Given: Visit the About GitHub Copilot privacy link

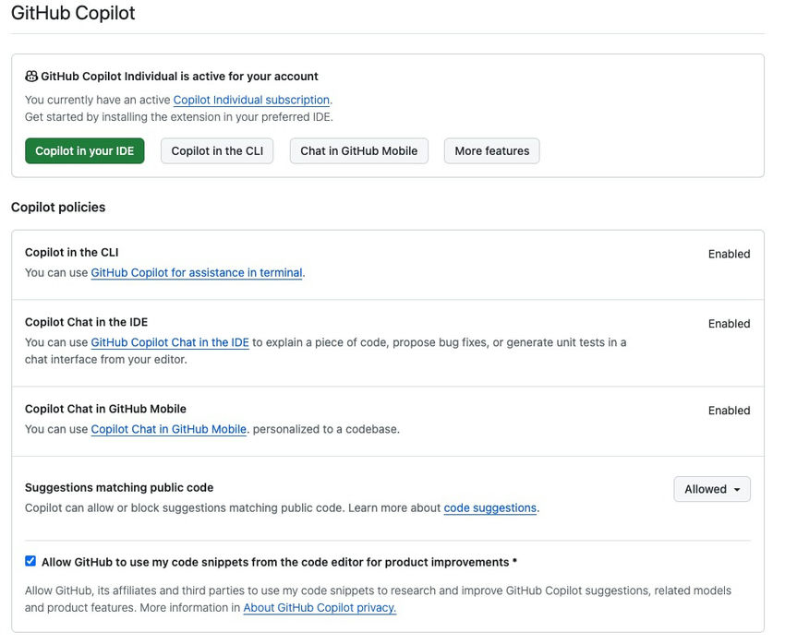Looking at the screenshot, I should tap(320, 608).
